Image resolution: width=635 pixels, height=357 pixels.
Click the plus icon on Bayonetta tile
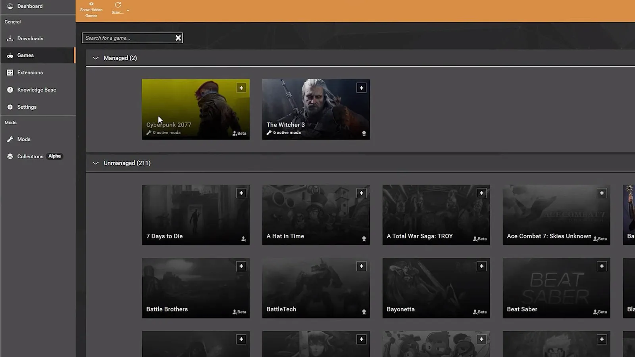coord(481,266)
